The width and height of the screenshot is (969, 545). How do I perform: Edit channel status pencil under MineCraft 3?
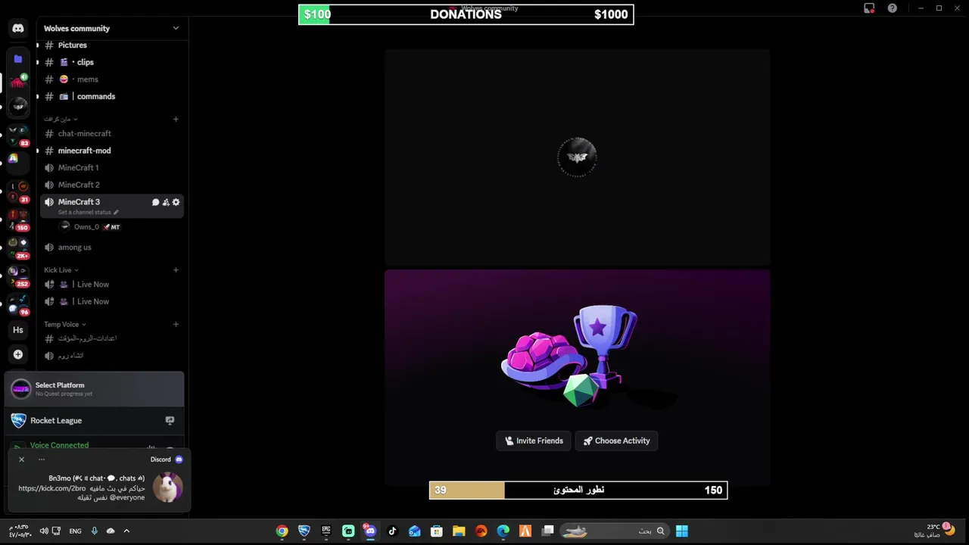point(116,213)
